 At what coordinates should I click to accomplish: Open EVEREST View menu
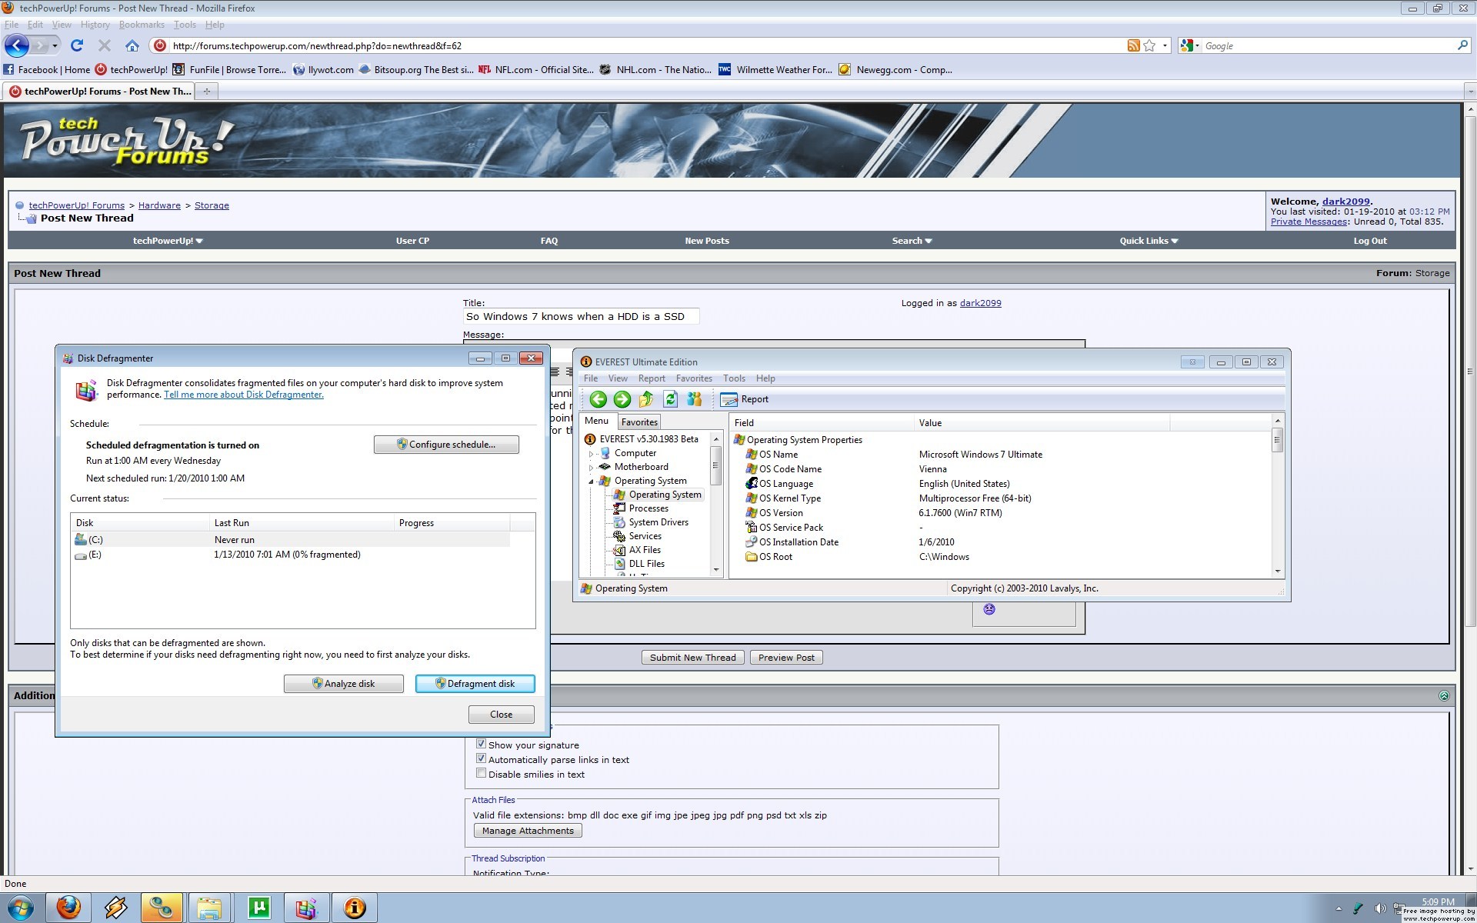618,378
